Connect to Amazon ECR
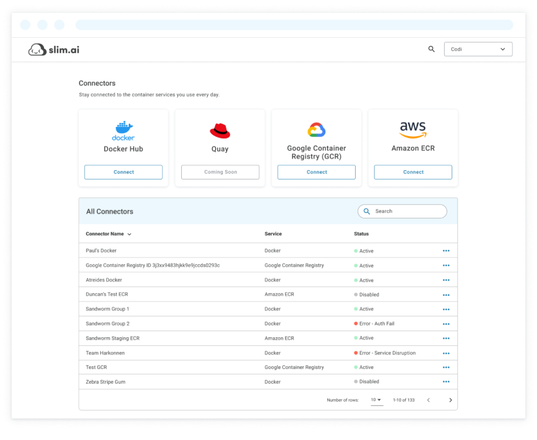537x440 pixels. coord(413,172)
